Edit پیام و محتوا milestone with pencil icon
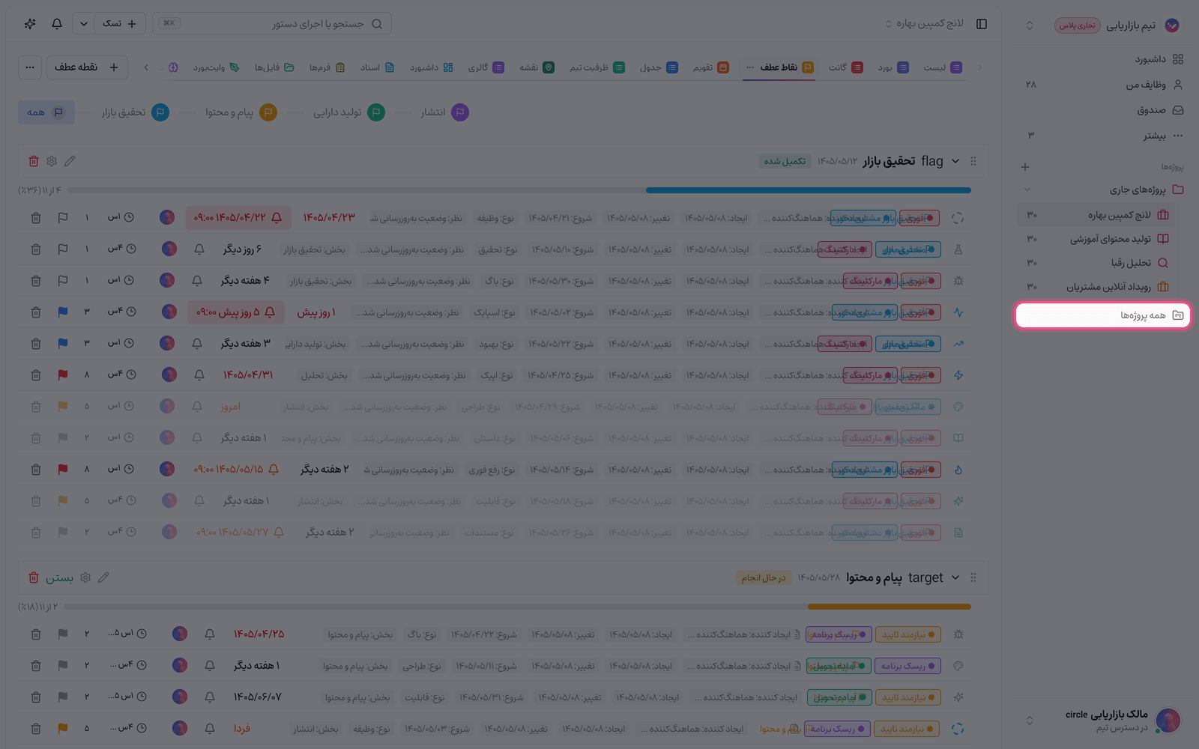Image resolution: width=1199 pixels, height=749 pixels. (103, 577)
